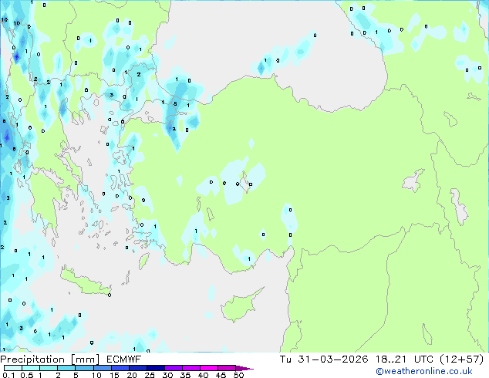Select the 35–40 mm violet legend swatch

(x=191, y=368)
